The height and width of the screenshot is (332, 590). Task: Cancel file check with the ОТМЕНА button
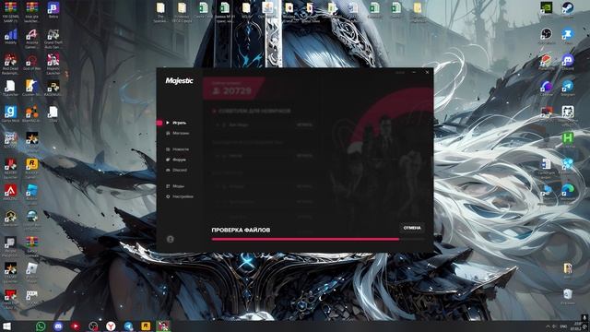coord(412,228)
